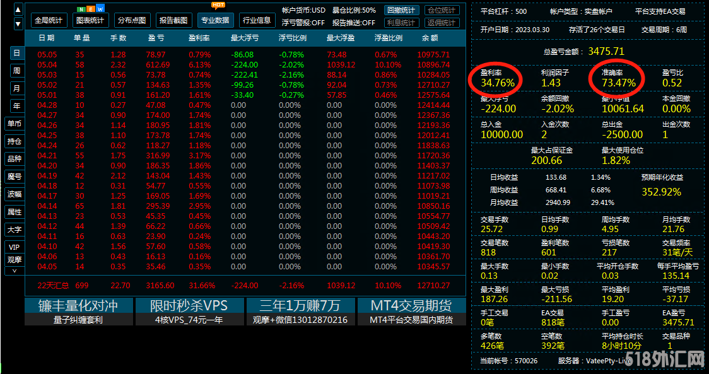Click the 最大浮亏 column header
709x374 pixels.
[245, 38]
